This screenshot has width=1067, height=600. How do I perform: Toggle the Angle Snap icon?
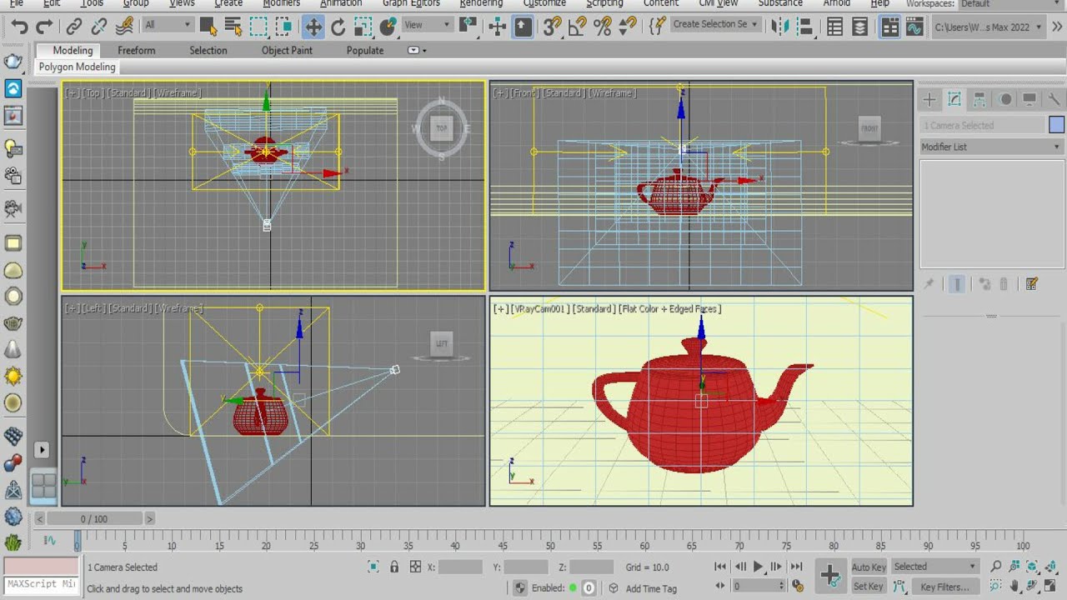click(x=577, y=27)
